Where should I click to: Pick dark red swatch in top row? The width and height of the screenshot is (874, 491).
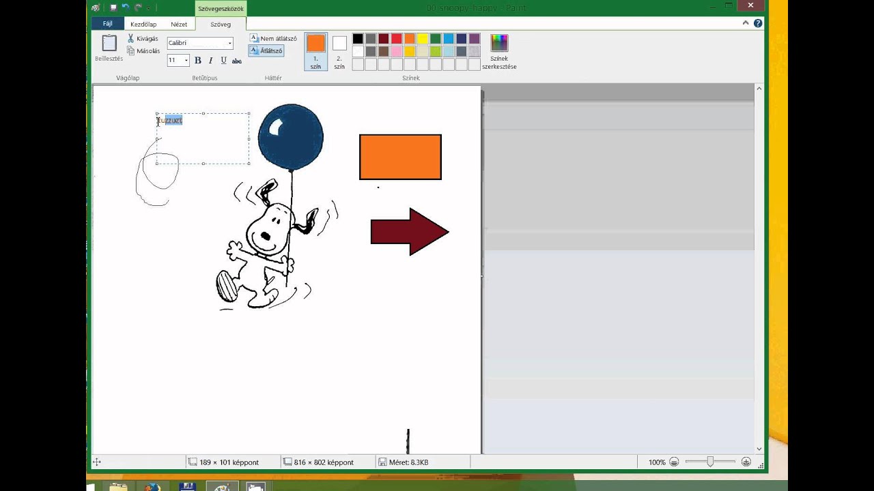coord(384,39)
